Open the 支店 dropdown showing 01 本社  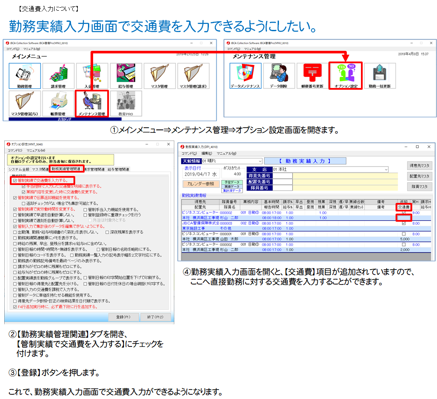pos(386,170)
